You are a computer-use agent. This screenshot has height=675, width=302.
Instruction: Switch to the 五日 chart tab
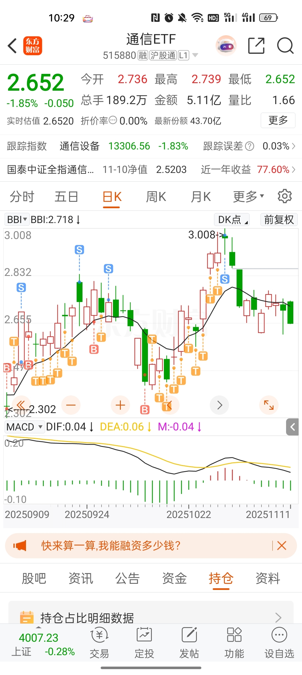[66, 196]
